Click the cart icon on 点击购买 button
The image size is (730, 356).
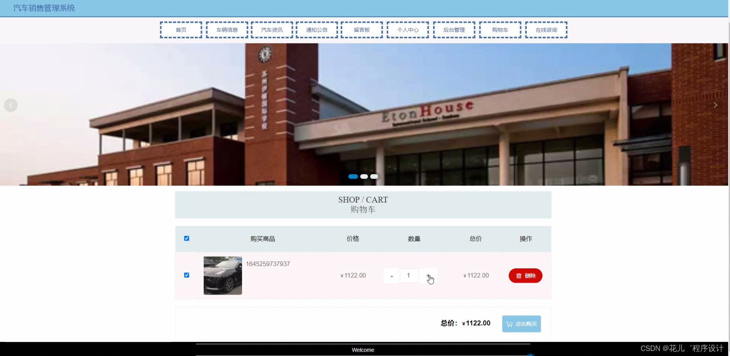pyautogui.click(x=510, y=324)
